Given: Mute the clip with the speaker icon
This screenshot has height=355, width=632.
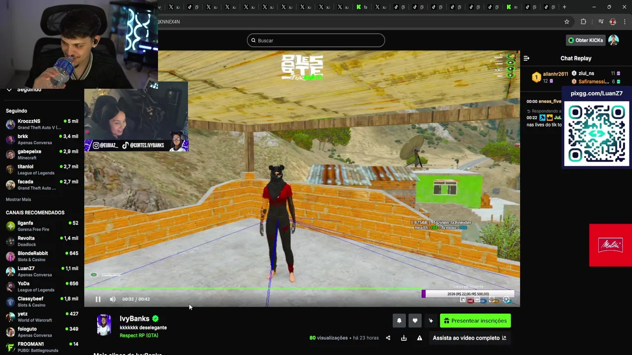Looking at the screenshot, I should pyautogui.click(x=113, y=299).
